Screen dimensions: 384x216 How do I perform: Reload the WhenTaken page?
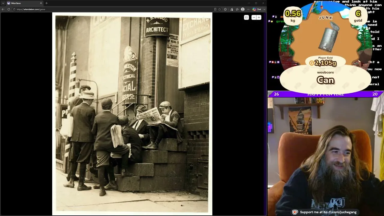9,9
